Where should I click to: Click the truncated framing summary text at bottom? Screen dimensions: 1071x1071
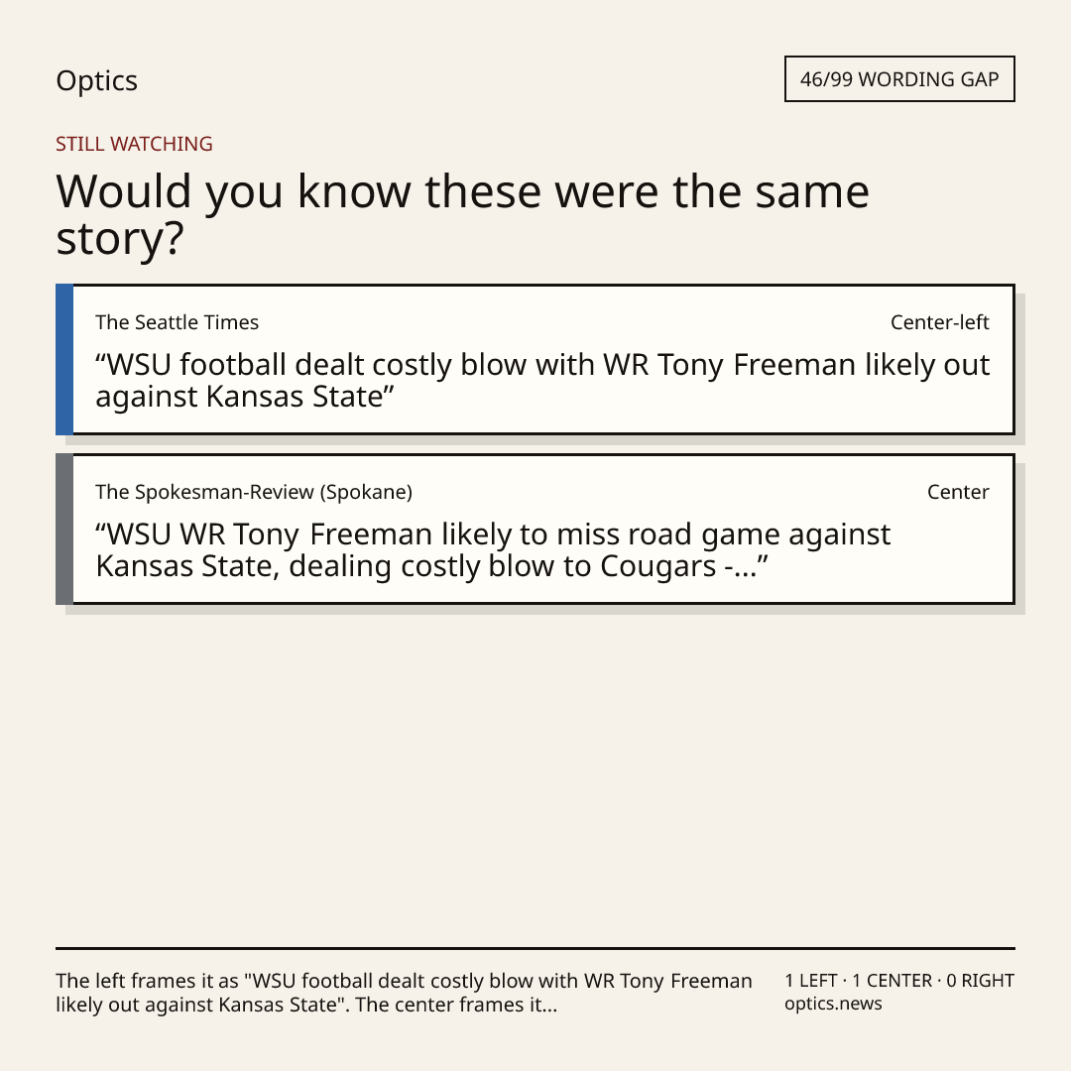click(404, 993)
